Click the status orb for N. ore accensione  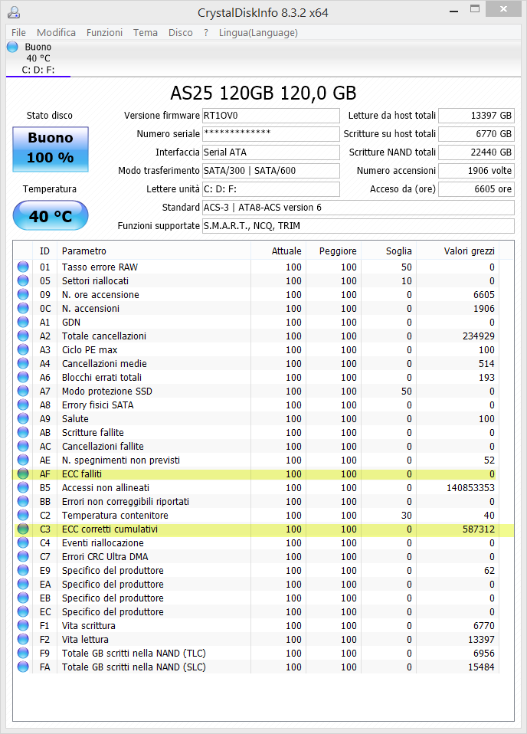point(23,294)
